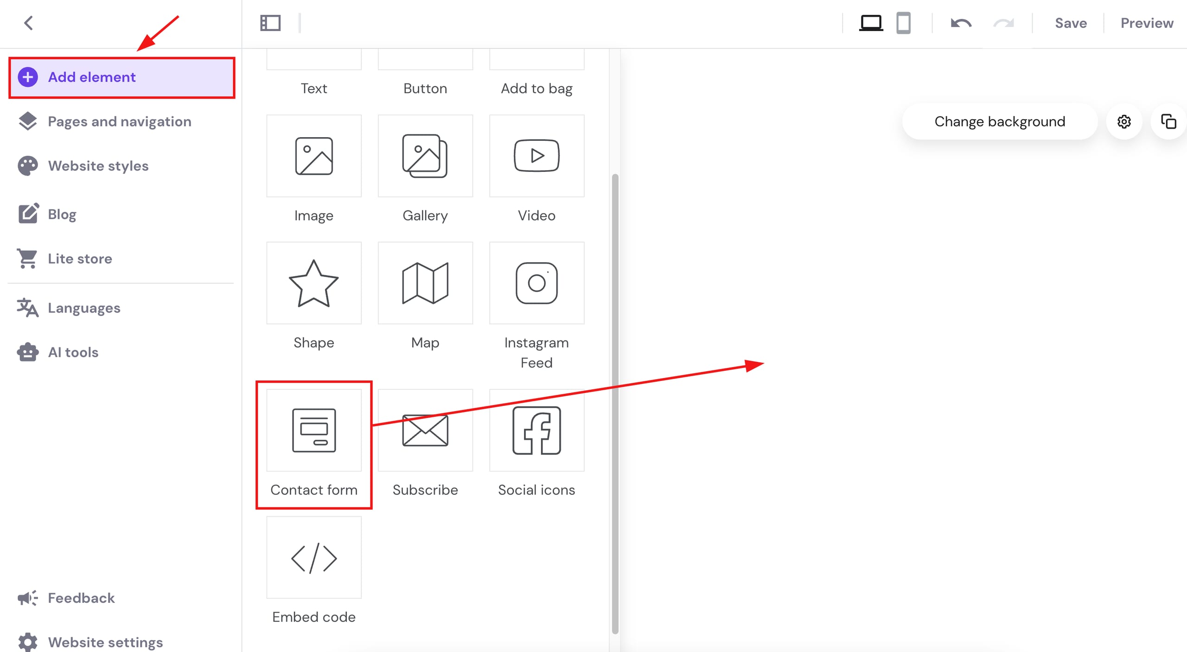Click Change background button
1187x652 pixels.
pyautogui.click(x=999, y=121)
